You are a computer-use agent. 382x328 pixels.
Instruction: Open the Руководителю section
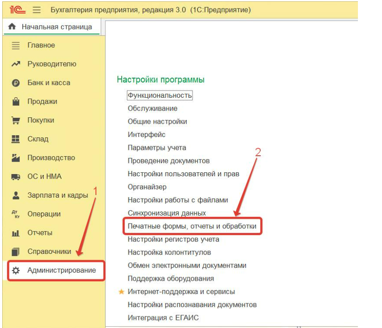pos(52,64)
